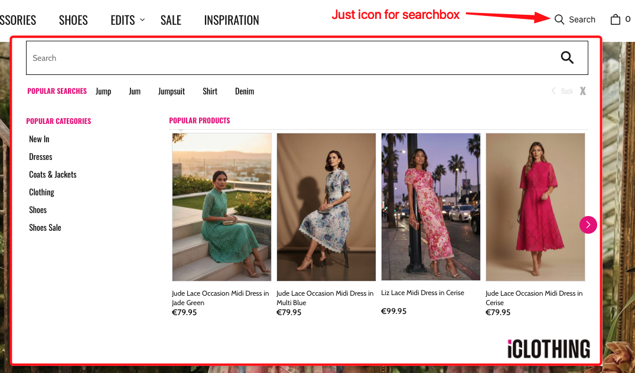This screenshot has height=373, width=635.
Task: Click the pink arrow to view more products
Action: tap(588, 225)
